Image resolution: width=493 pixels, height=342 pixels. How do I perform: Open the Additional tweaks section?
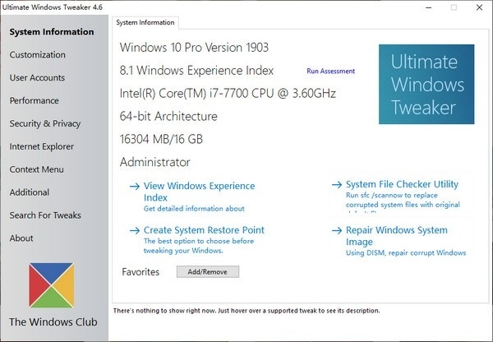30,192
